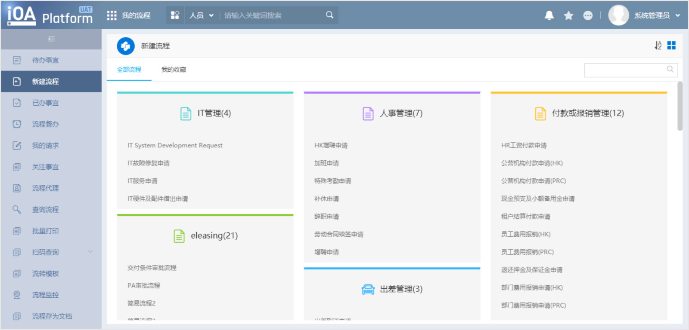Open favorites star icon

pos(568,15)
